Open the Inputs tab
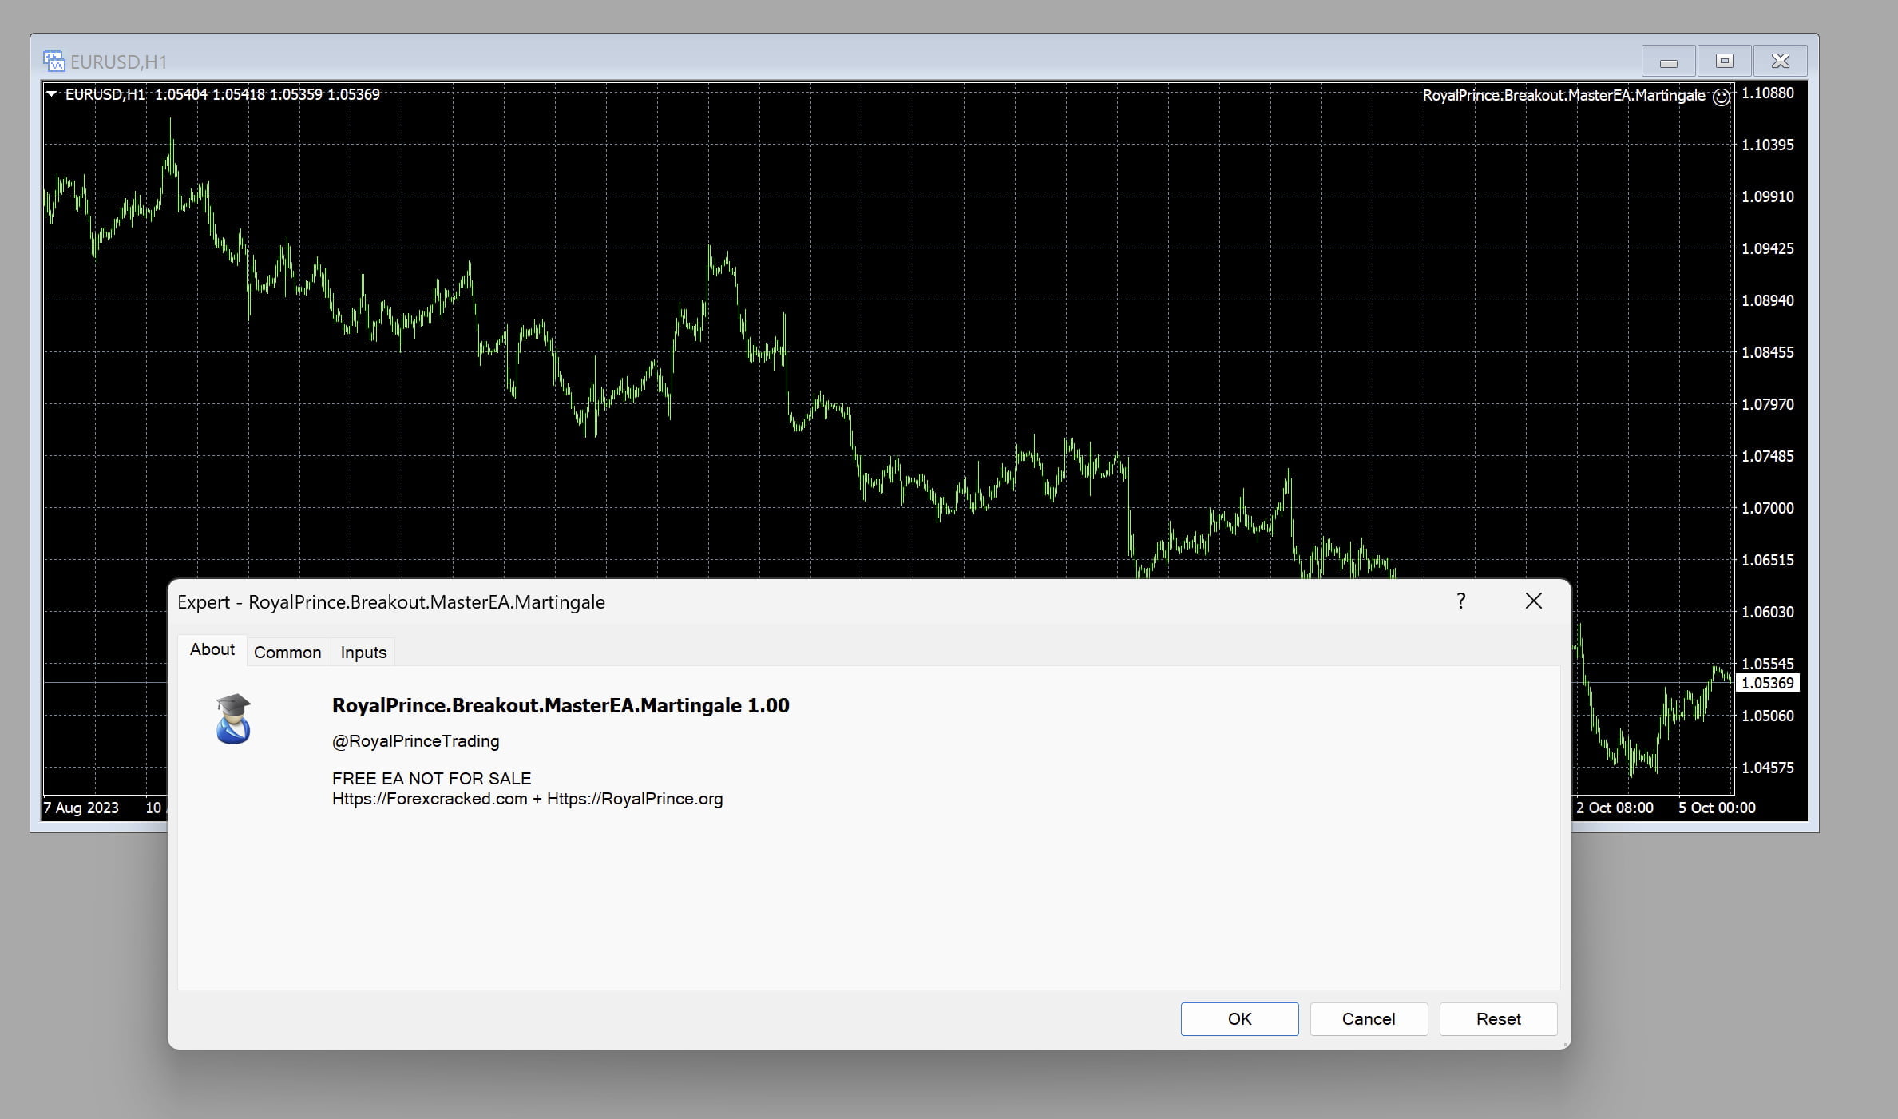1898x1119 pixels. tap(363, 653)
